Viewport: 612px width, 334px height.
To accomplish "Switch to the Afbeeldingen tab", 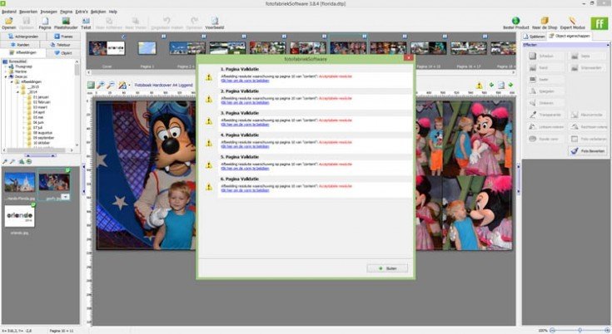I will tap(23, 52).
